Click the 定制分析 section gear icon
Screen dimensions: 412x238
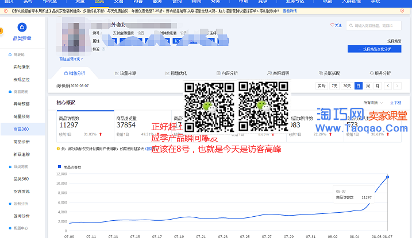point(10,204)
